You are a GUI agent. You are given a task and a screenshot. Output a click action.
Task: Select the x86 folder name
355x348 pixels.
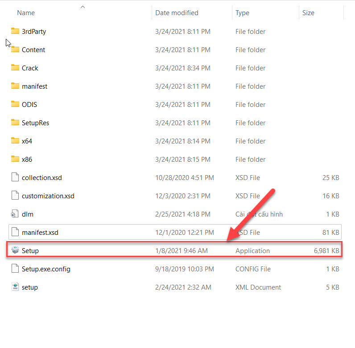27,159
